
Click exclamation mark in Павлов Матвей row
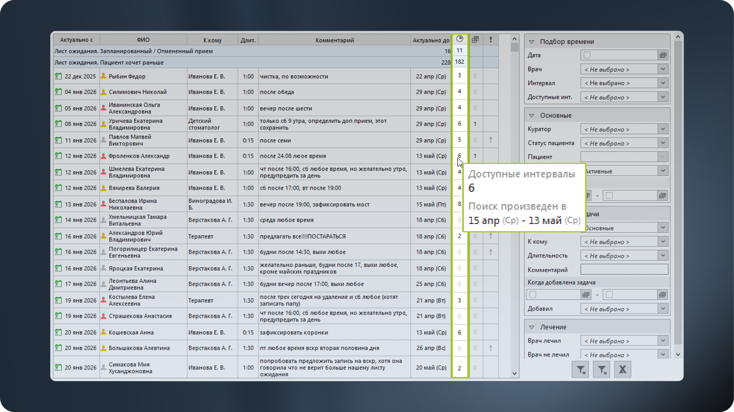pos(491,140)
